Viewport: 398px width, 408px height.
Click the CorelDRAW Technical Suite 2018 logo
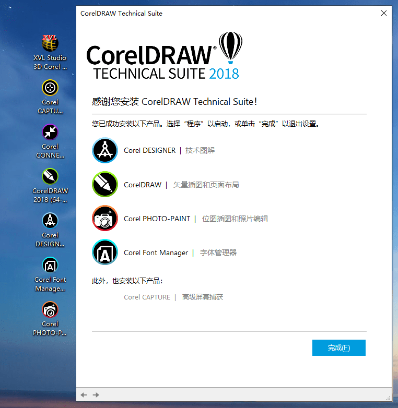[x=165, y=56]
